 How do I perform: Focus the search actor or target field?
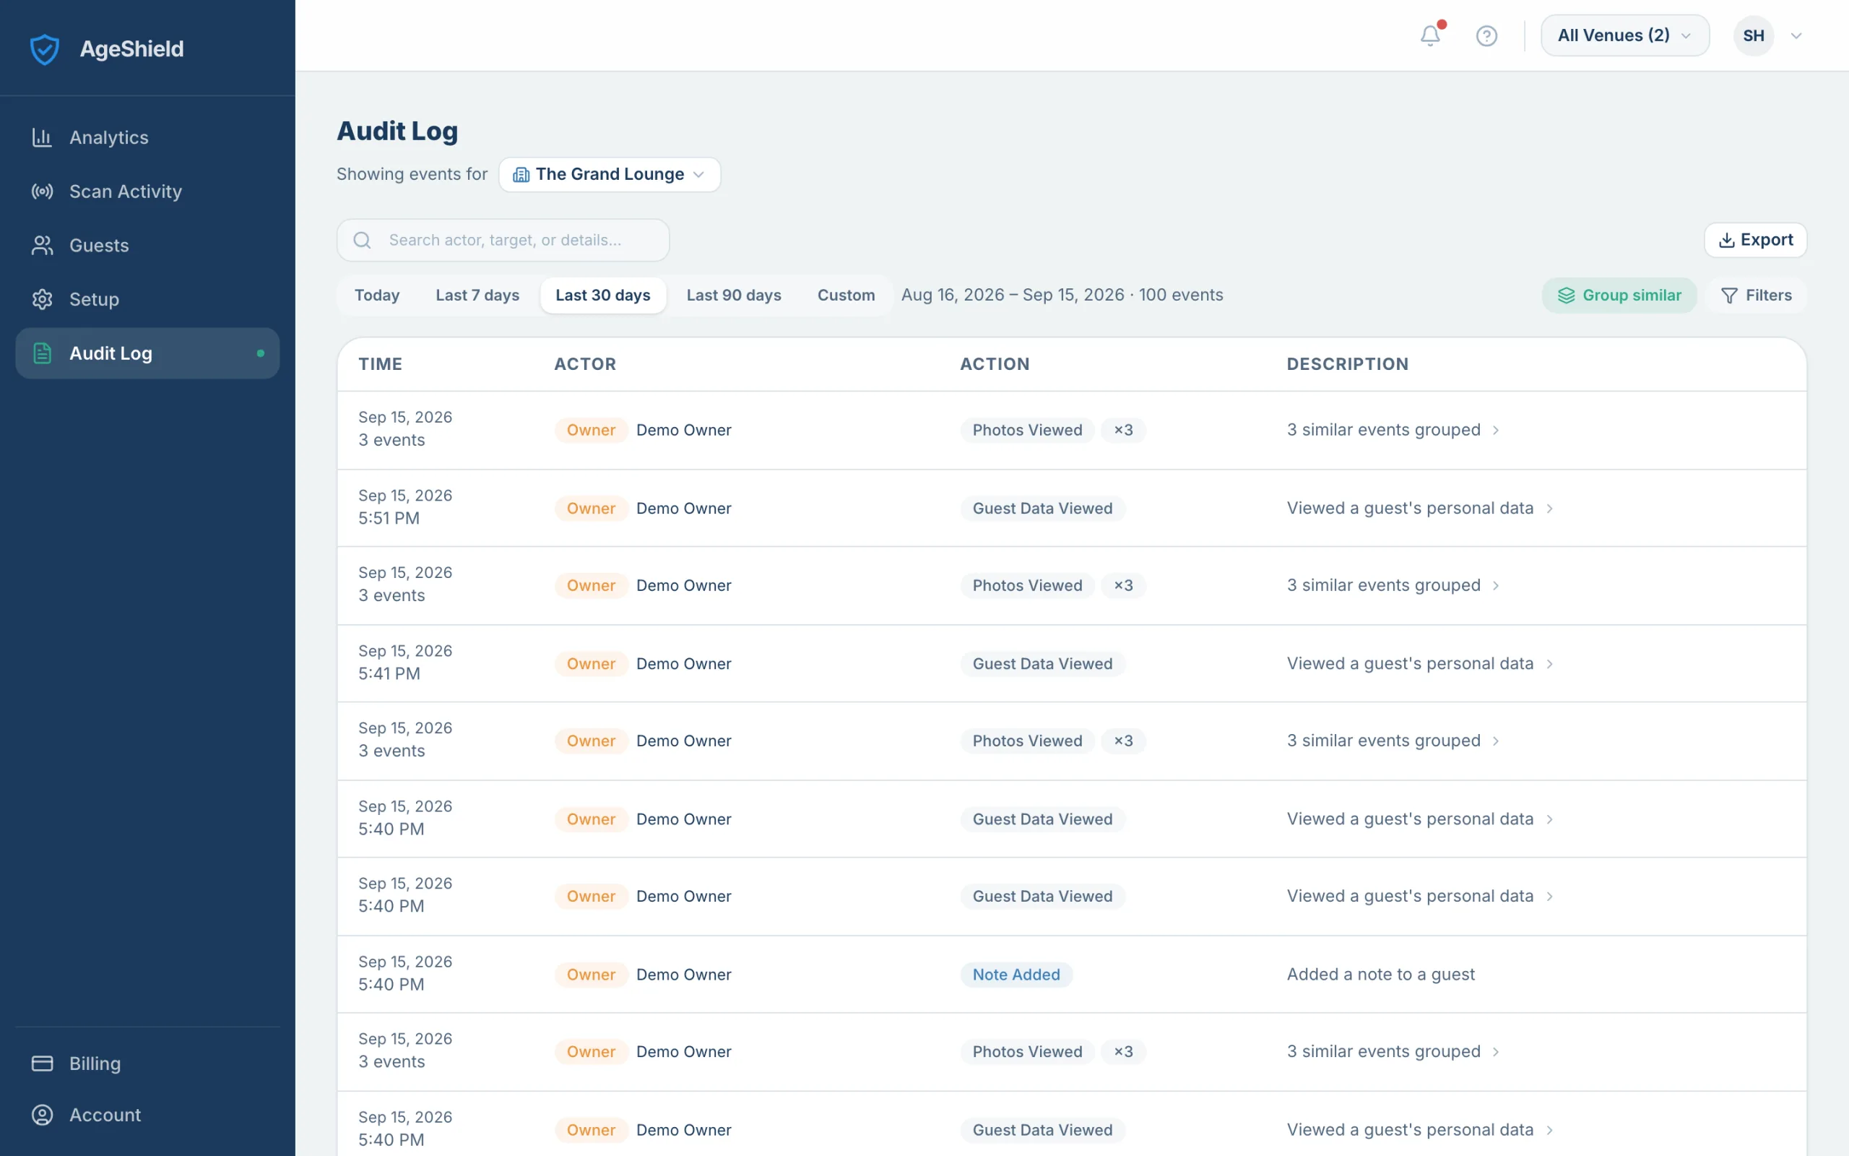[503, 240]
